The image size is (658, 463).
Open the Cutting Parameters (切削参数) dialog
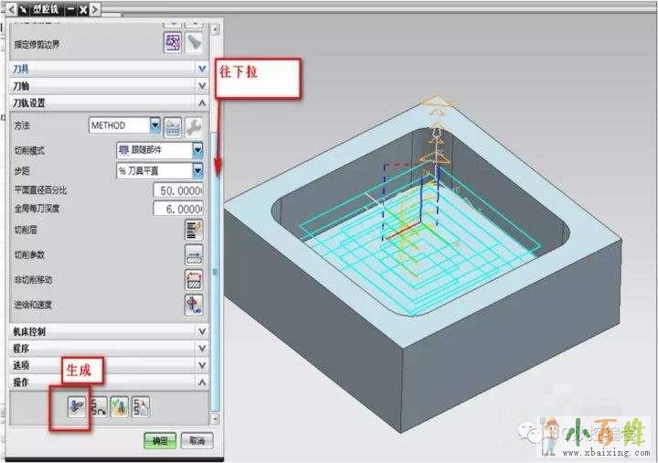(194, 254)
